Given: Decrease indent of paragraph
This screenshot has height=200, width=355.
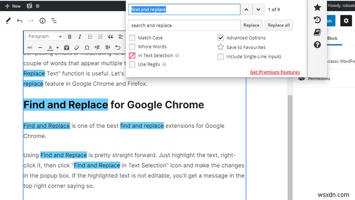Looking at the screenshot, I should coord(97,48).
